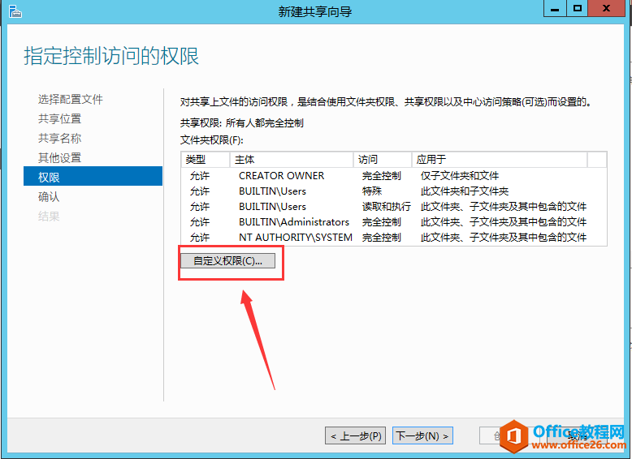Viewport: 632px width, 459px height.
Task: Sort by the 应用于 column header
Action: tap(500, 159)
